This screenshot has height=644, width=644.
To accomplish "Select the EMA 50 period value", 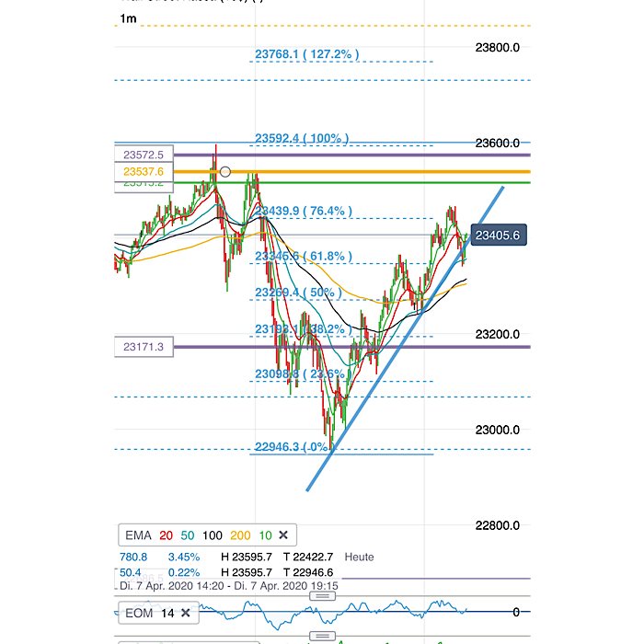I will coord(188,535).
